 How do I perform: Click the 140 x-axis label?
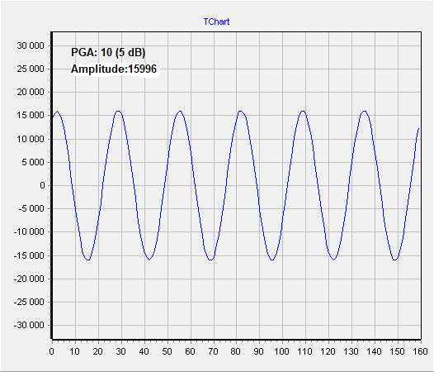point(375,351)
